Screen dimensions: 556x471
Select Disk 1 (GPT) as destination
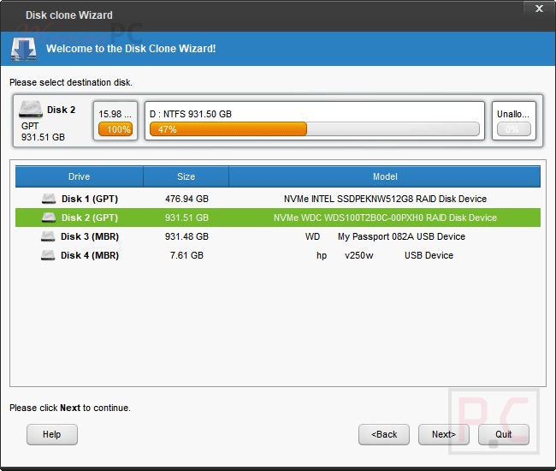278,199
